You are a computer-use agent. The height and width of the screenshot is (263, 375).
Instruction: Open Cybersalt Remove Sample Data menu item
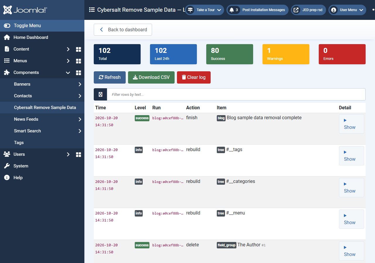(42, 108)
